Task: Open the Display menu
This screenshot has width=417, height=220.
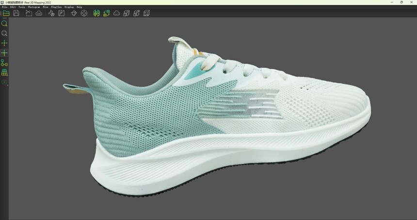Action: [69, 7]
